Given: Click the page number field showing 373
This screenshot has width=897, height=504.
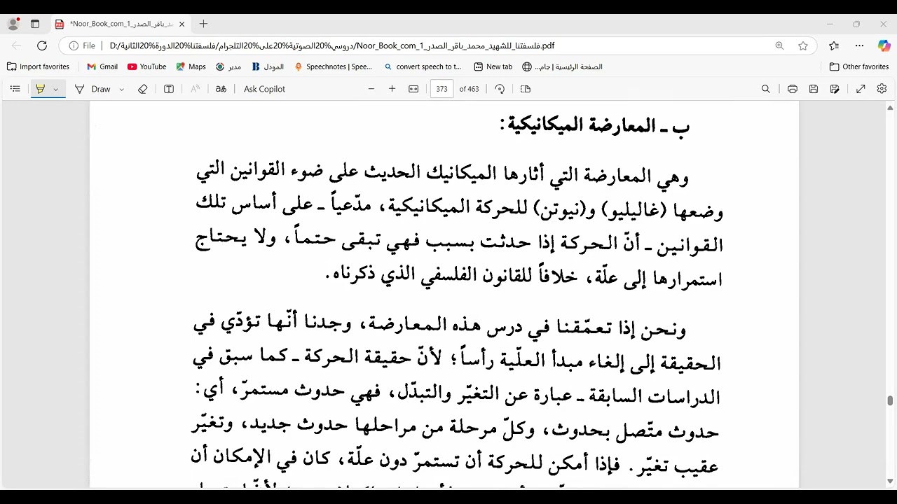Looking at the screenshot, I should coord(441,89).
